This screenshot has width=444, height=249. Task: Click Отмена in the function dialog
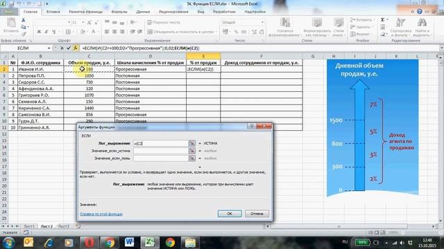coord(257,214)
